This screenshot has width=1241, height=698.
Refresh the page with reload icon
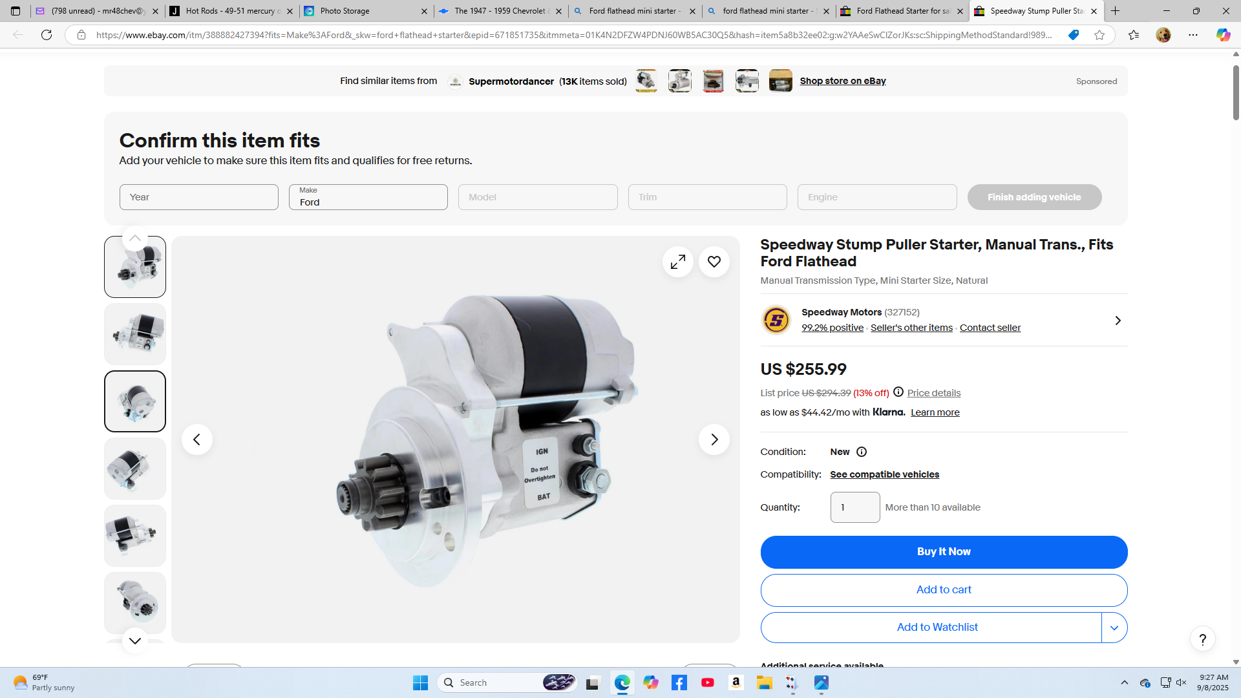(x=47, y=35)
